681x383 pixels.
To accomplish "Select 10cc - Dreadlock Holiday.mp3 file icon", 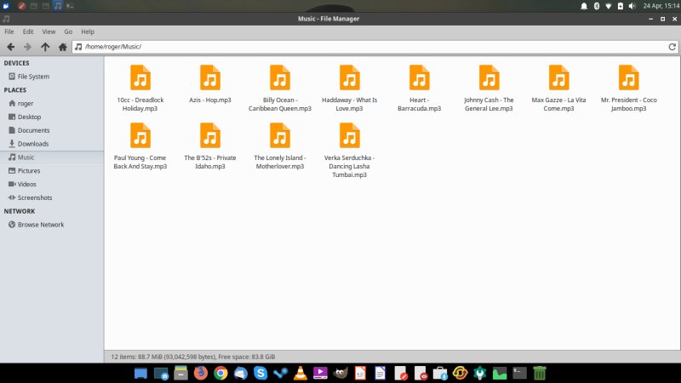I will [x=140, y=77].
